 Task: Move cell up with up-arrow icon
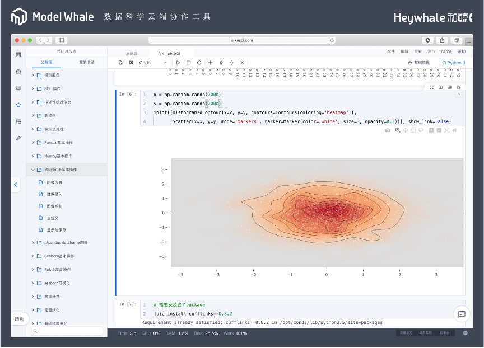pyautogui.click(x=221, y=63)
